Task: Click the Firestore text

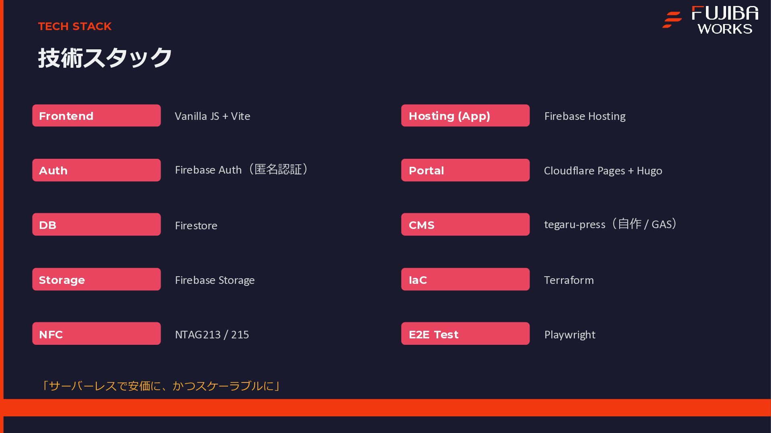Action: tap(196, 226)
